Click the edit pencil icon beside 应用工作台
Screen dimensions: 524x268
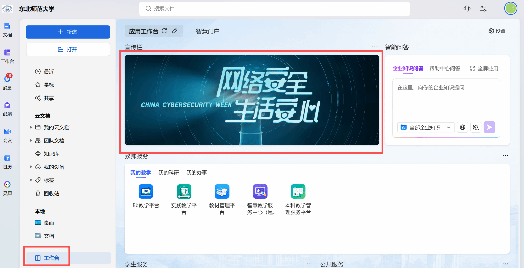[175, 31]
